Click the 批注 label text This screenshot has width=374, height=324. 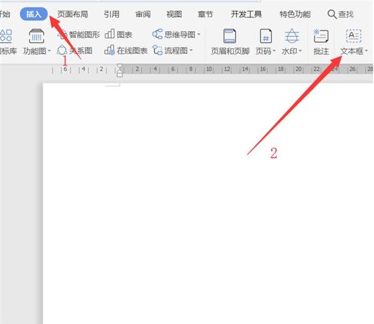tap(321, 51)
